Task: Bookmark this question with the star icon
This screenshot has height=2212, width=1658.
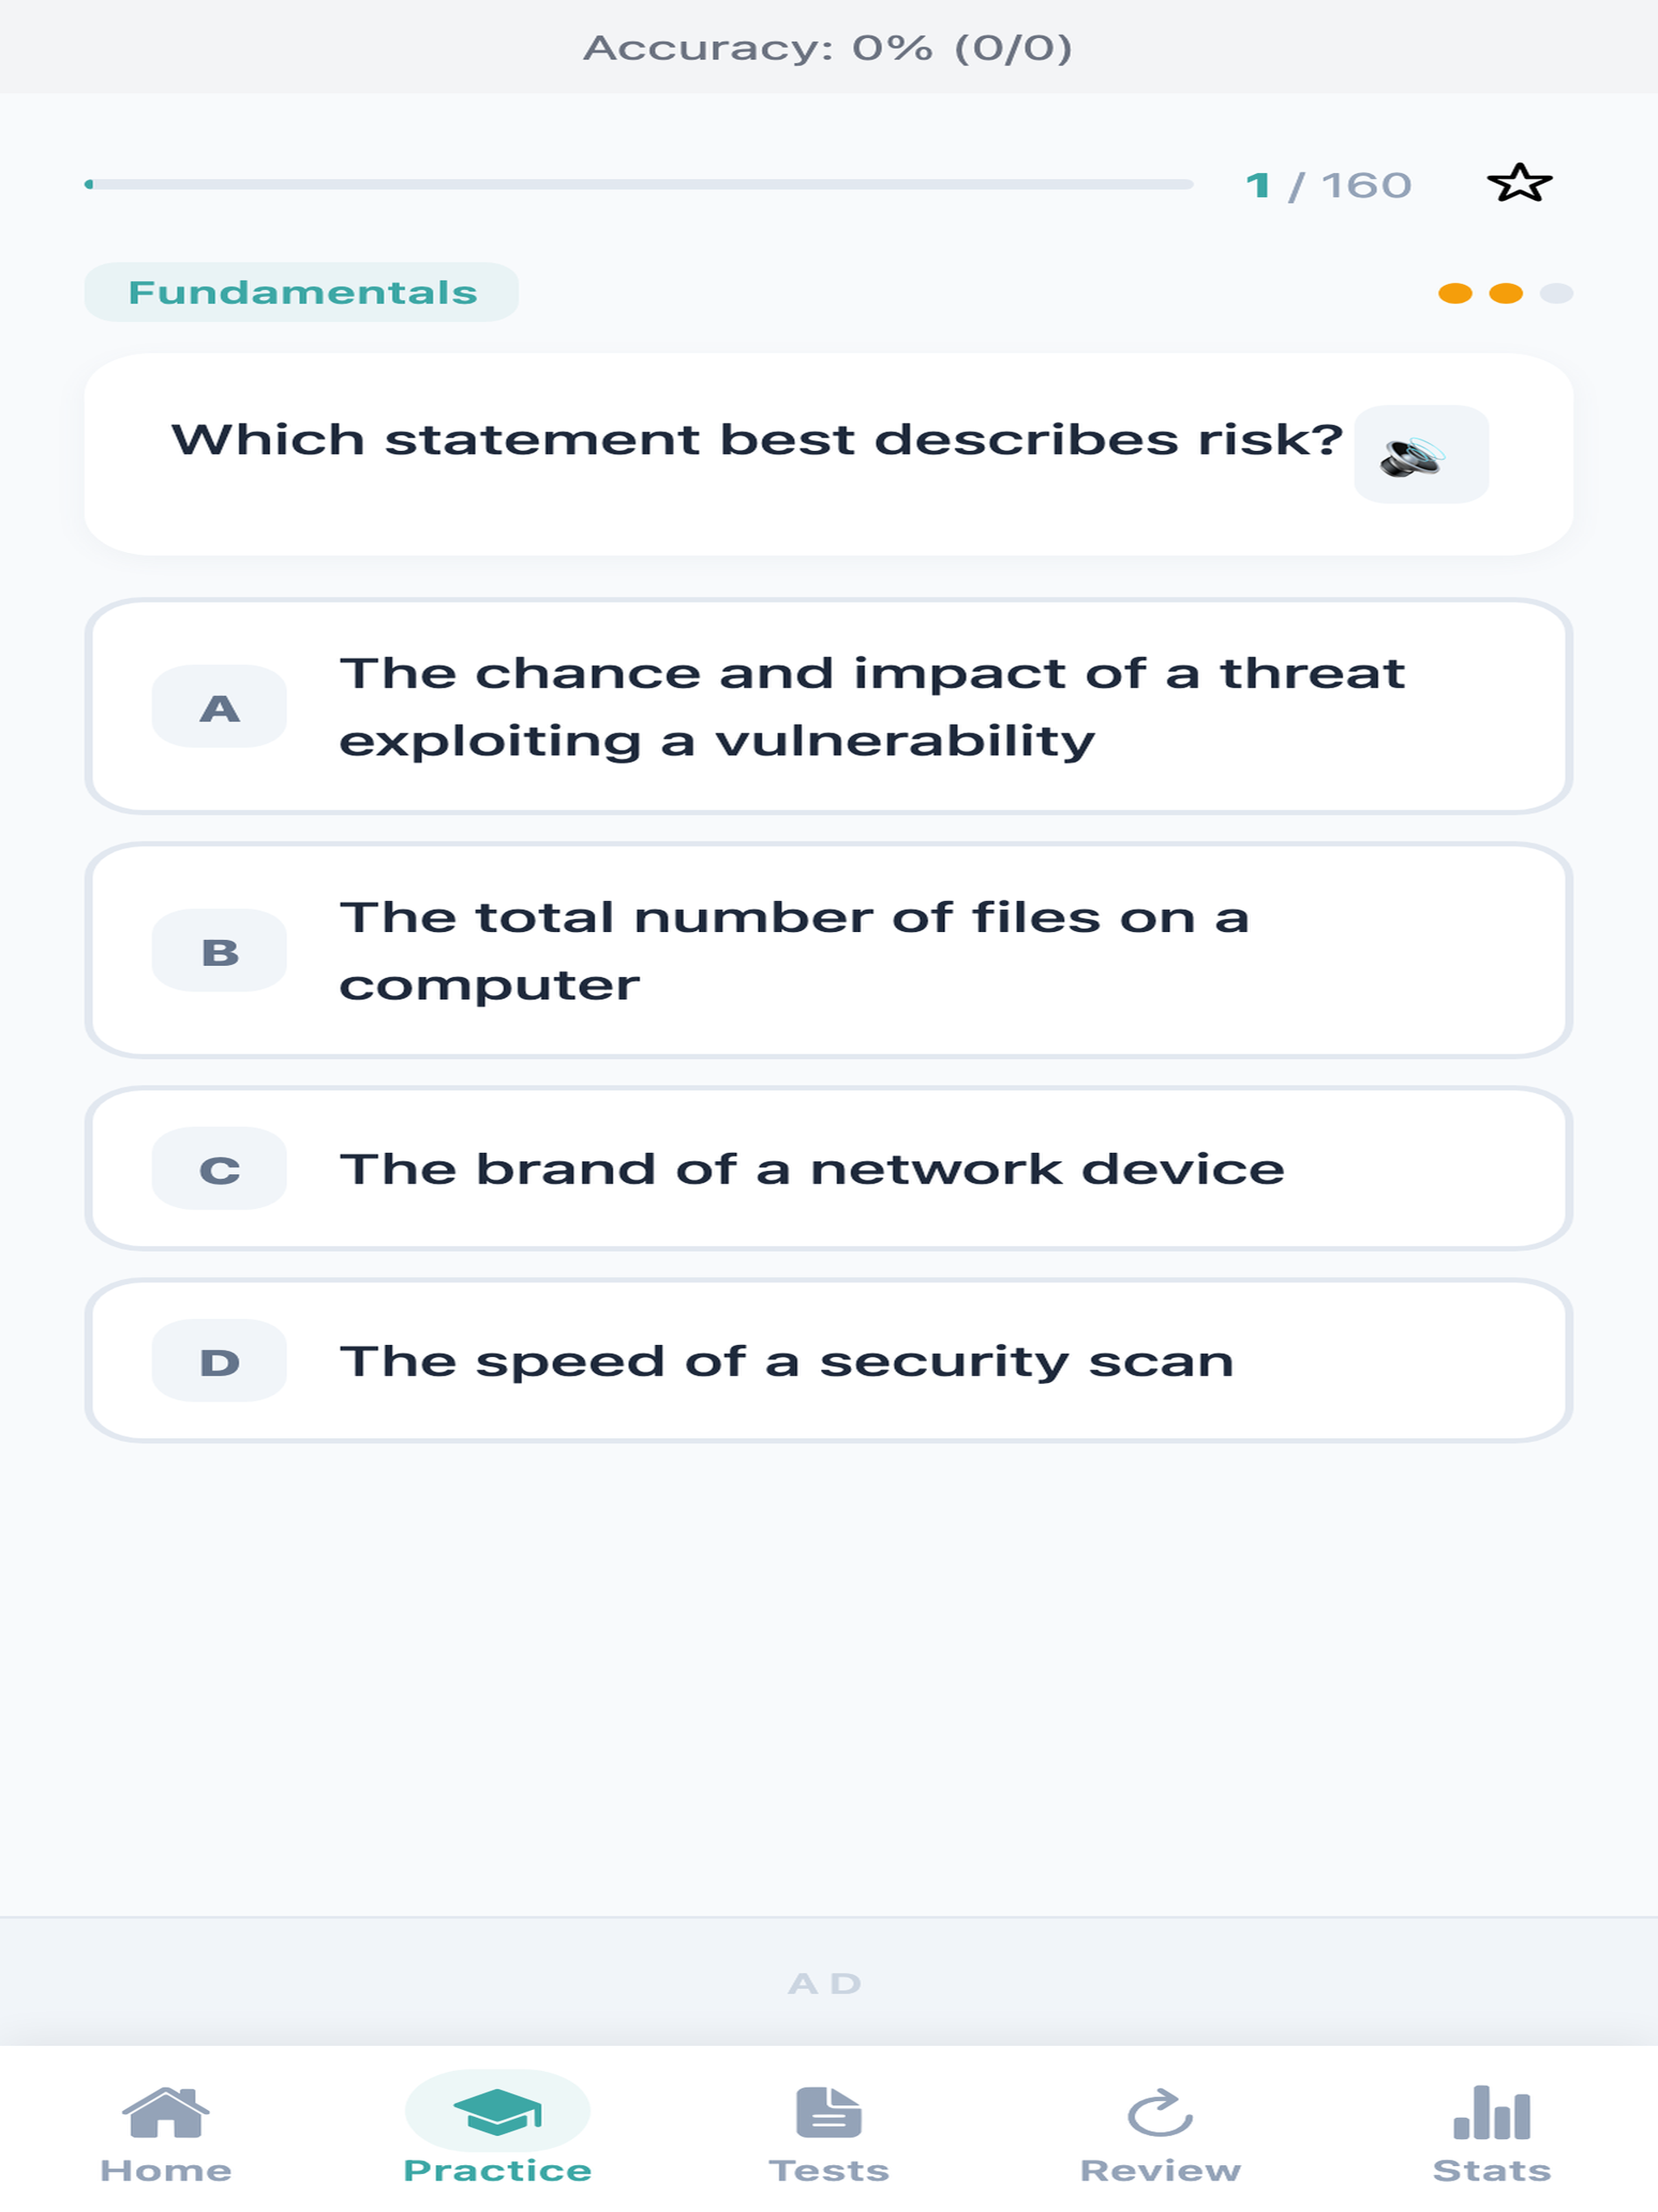Action: (1519, 184)
